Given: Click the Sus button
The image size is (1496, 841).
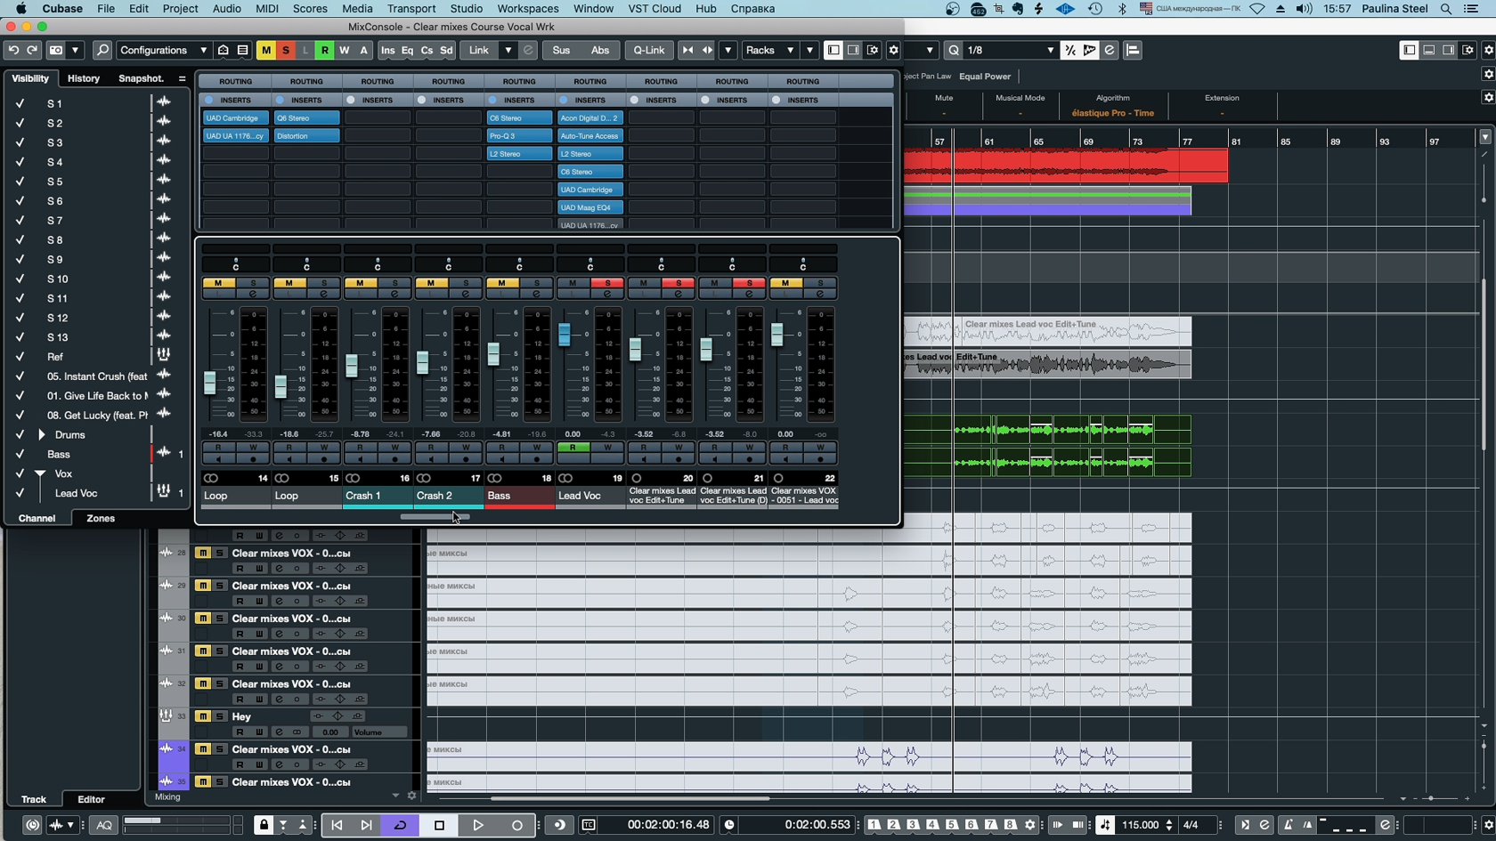Looking at the screenshot, I should click(x=561, y=51).
